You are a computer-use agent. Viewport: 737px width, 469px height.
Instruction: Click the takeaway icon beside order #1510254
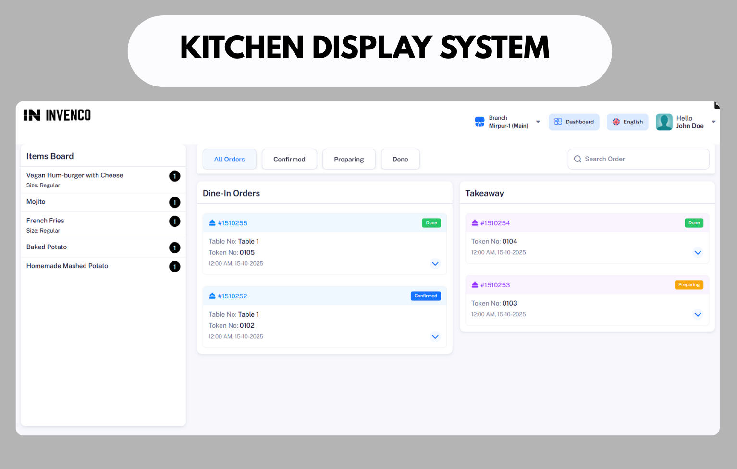(475, 223)
